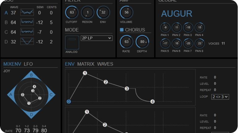Click the AUGUR preset name
Image resolution: width=238 pixels, height=133 pixels.
(x=177, y=14)
